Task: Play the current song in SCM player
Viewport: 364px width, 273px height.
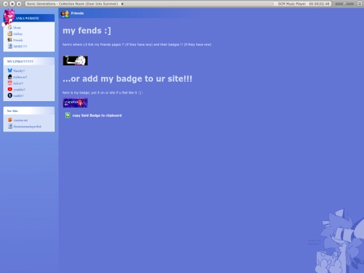Action: tap(12, 4)
